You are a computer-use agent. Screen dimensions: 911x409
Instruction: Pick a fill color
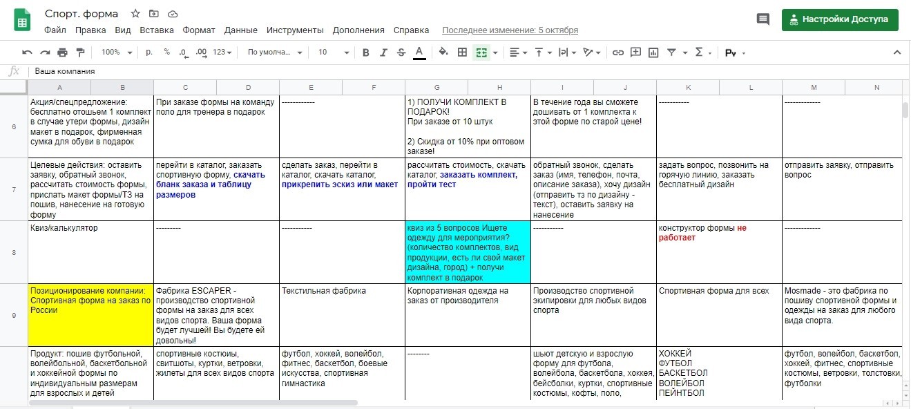[443, 53]
